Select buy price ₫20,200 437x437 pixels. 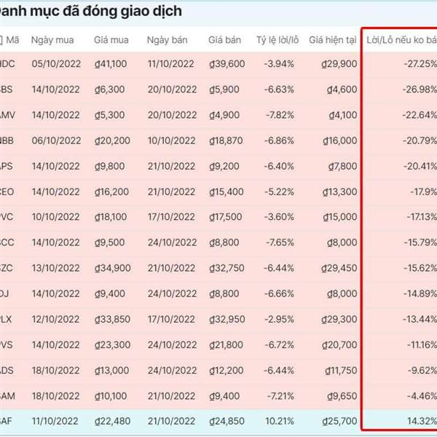[x=112, y=141]
